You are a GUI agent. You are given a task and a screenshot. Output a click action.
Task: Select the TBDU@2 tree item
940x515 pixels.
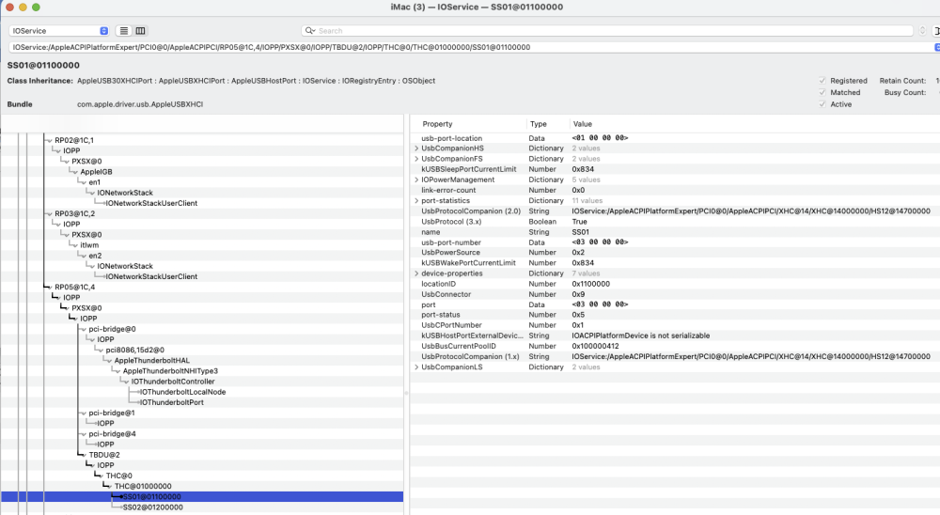tap(104, 455)
